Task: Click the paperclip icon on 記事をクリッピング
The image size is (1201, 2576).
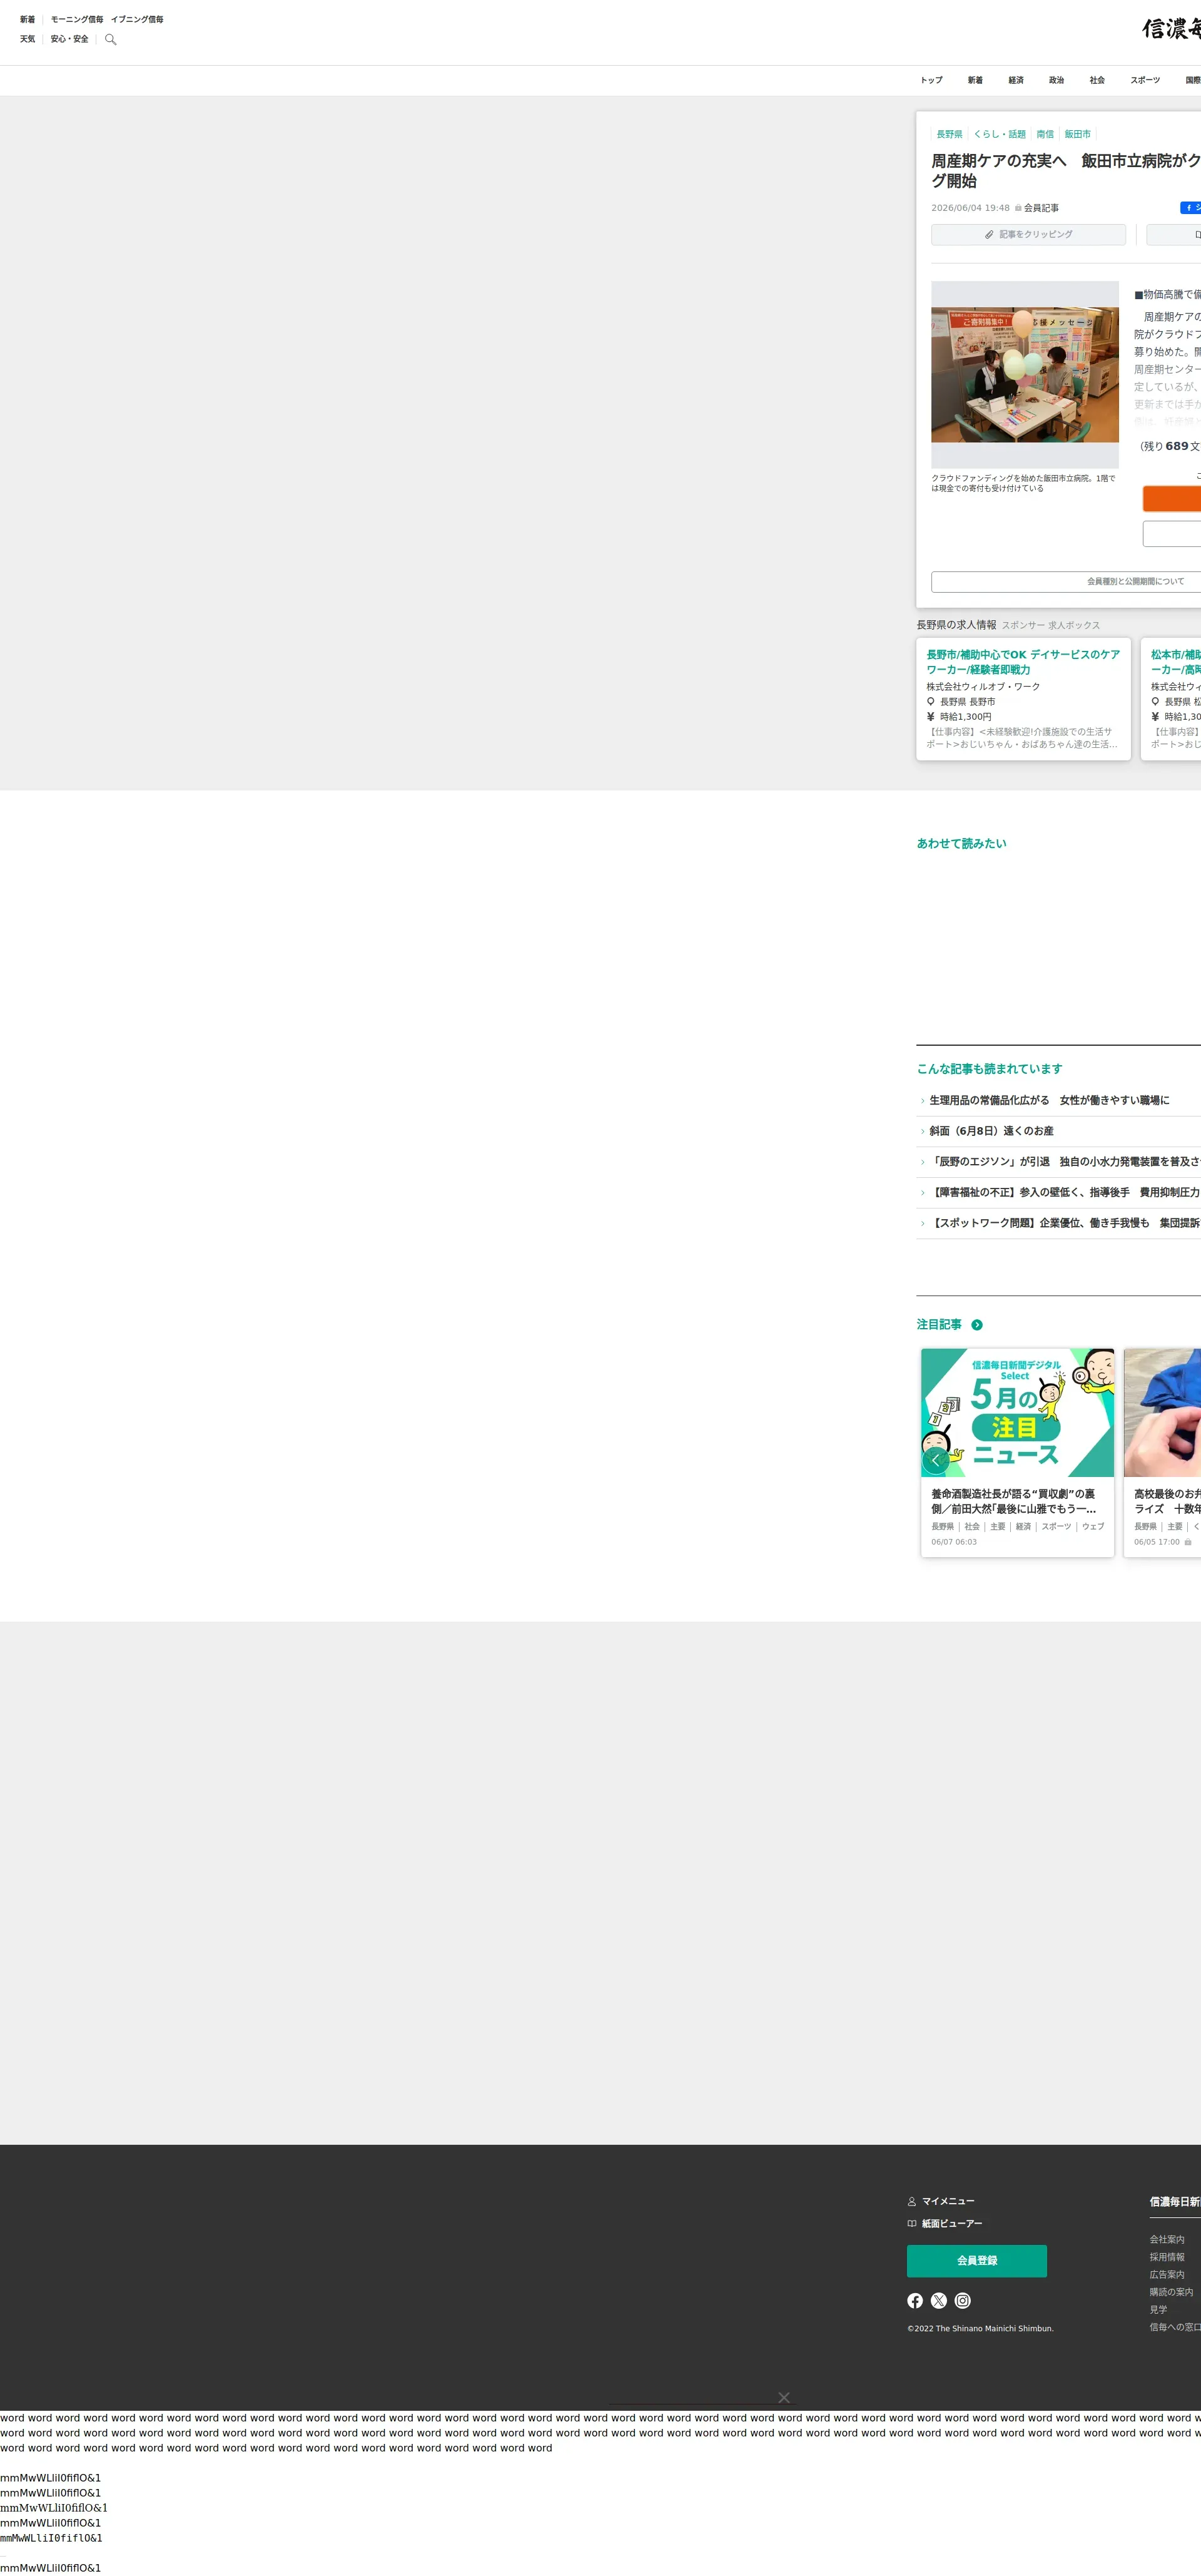Action: (989, 235)
